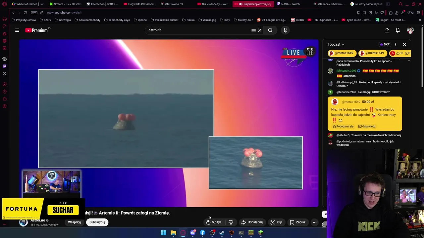Viewport: 424px width, 238px height.
Task: Open X in the Opera sidebar
Action: (4, 73)
